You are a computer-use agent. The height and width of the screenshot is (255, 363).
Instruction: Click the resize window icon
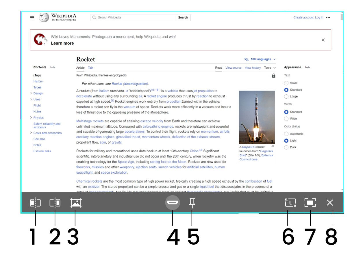[290, 203]
